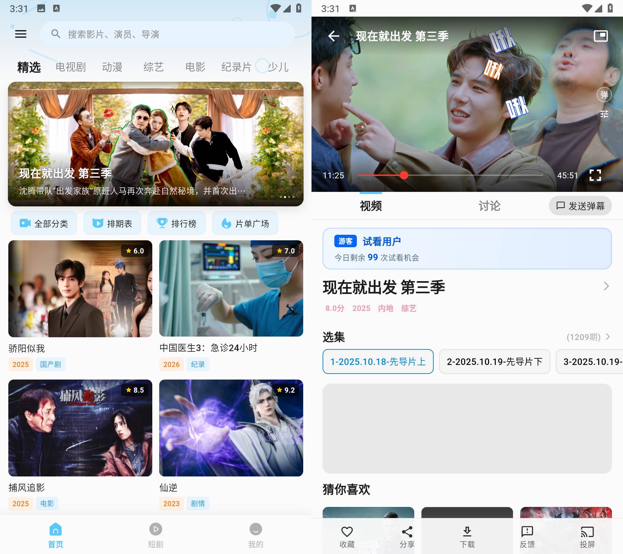Open the 排行榜 rankings section
The width and height of the screenshot is (623, 554).
pyautogui.click(x=177, y=223)
